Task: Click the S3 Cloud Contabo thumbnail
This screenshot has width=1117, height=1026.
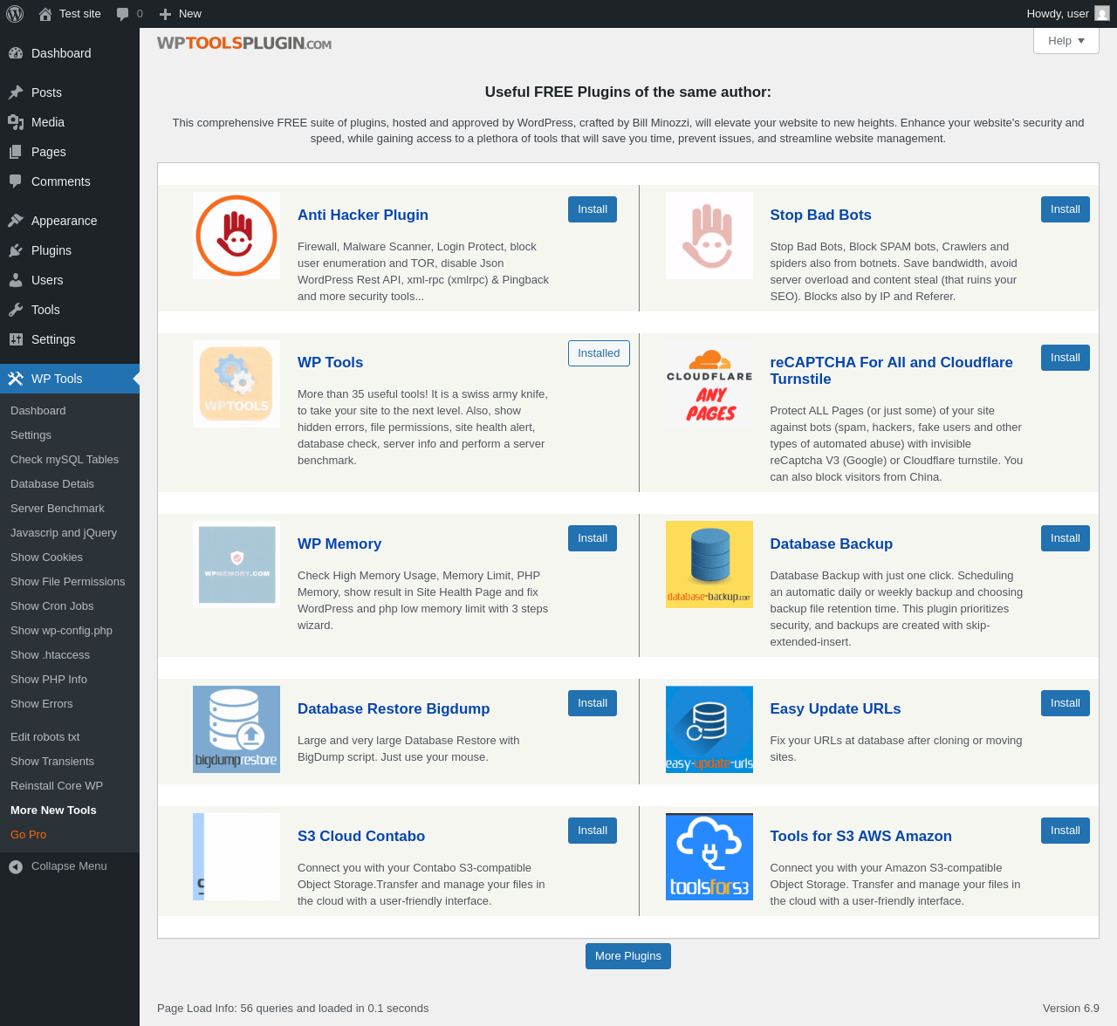Action: point(236,857)
